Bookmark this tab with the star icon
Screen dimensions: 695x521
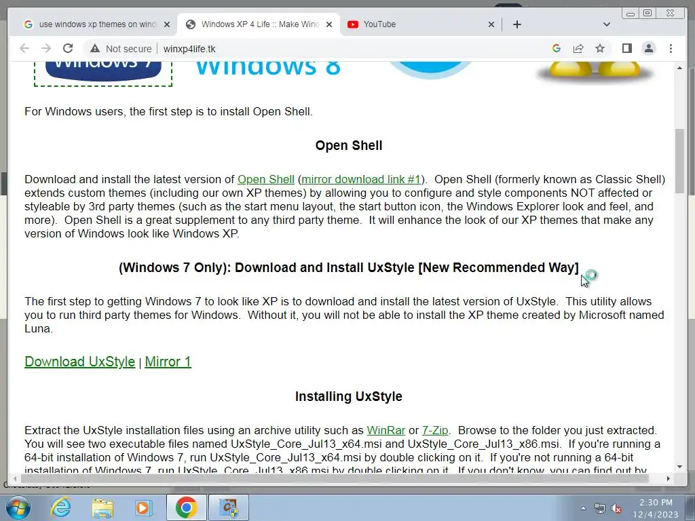(600, 48)
